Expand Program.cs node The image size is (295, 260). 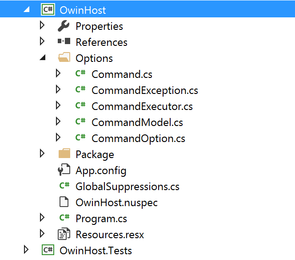coord(42,218)
